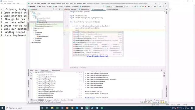Open the Layout Inspector
195x110 pixels.
[159, 100]
